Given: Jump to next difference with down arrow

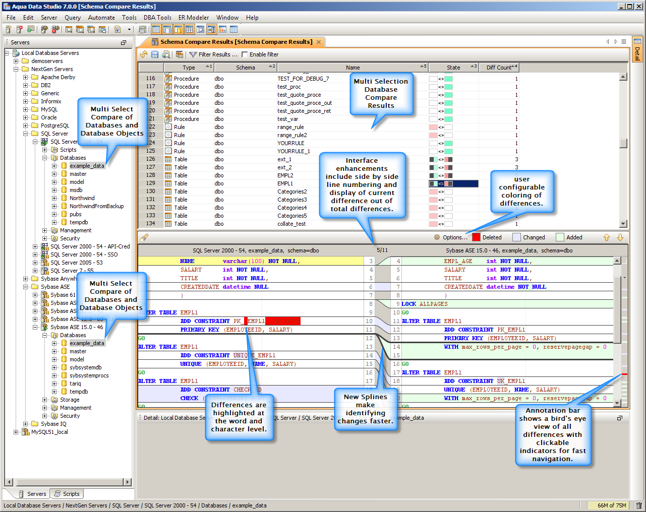Looking at the screenshot, I should coord(620,237).
